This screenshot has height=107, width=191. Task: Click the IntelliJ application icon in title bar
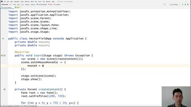[x=2, y=1]
